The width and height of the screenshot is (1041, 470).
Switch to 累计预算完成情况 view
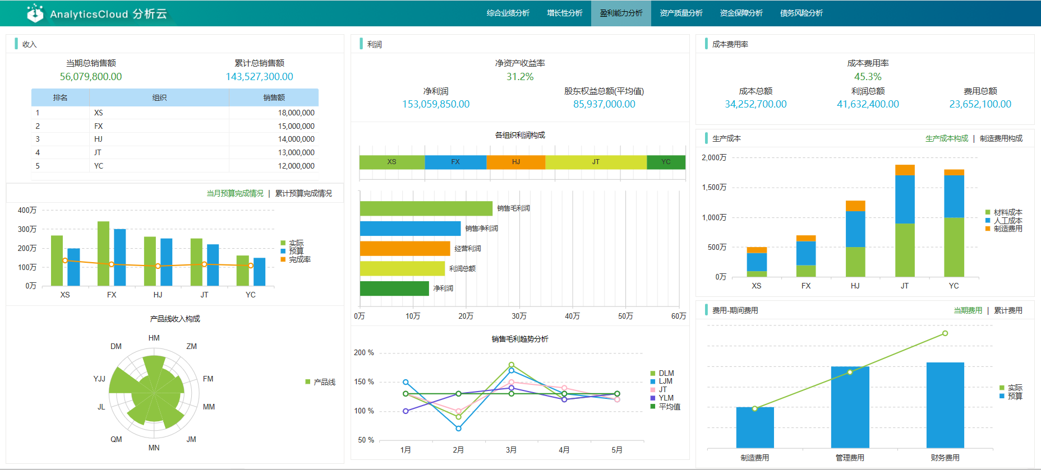(x=303, y=193)
